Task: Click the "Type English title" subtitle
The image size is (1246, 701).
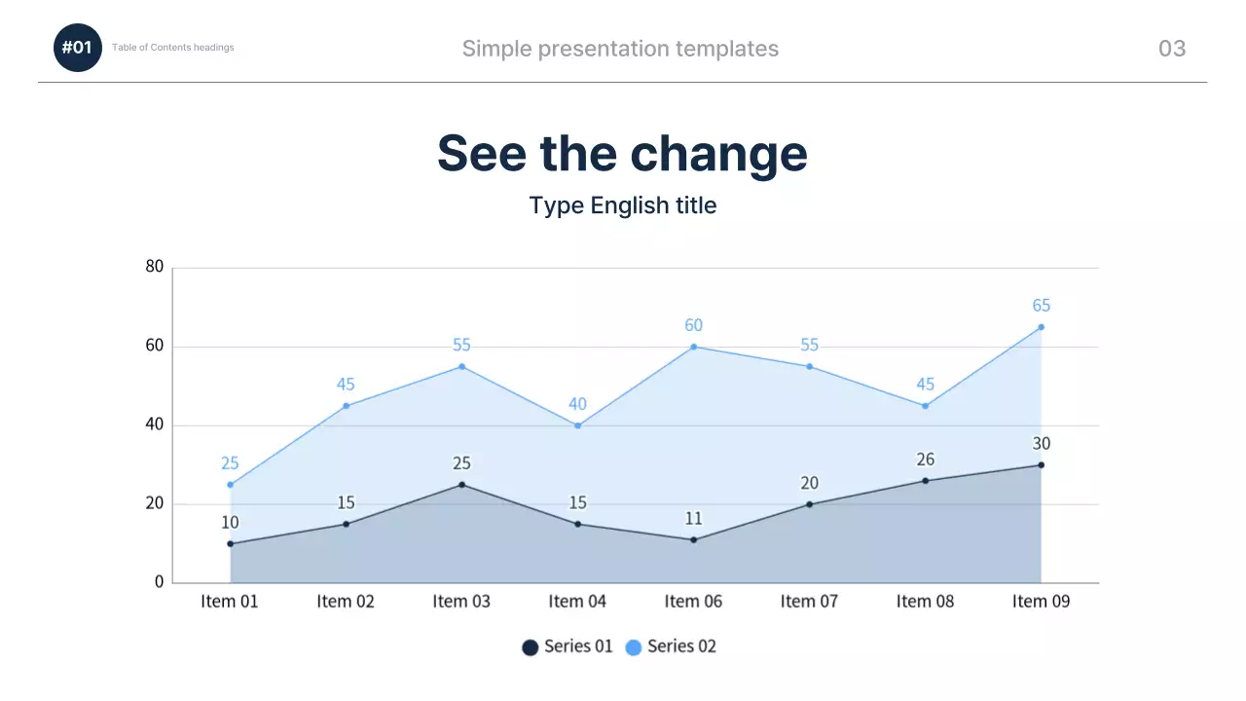Action: 622,205
